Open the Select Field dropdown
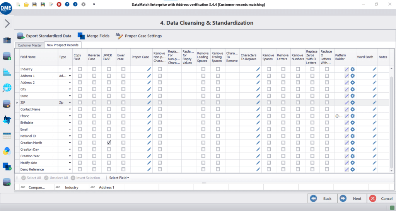Image resolution: width=396 pixels, height=211 pixels. pos(119,178)
